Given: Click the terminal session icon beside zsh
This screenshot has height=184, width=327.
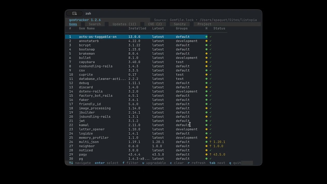Looking at the screenshot, I should tap(74, 14).
